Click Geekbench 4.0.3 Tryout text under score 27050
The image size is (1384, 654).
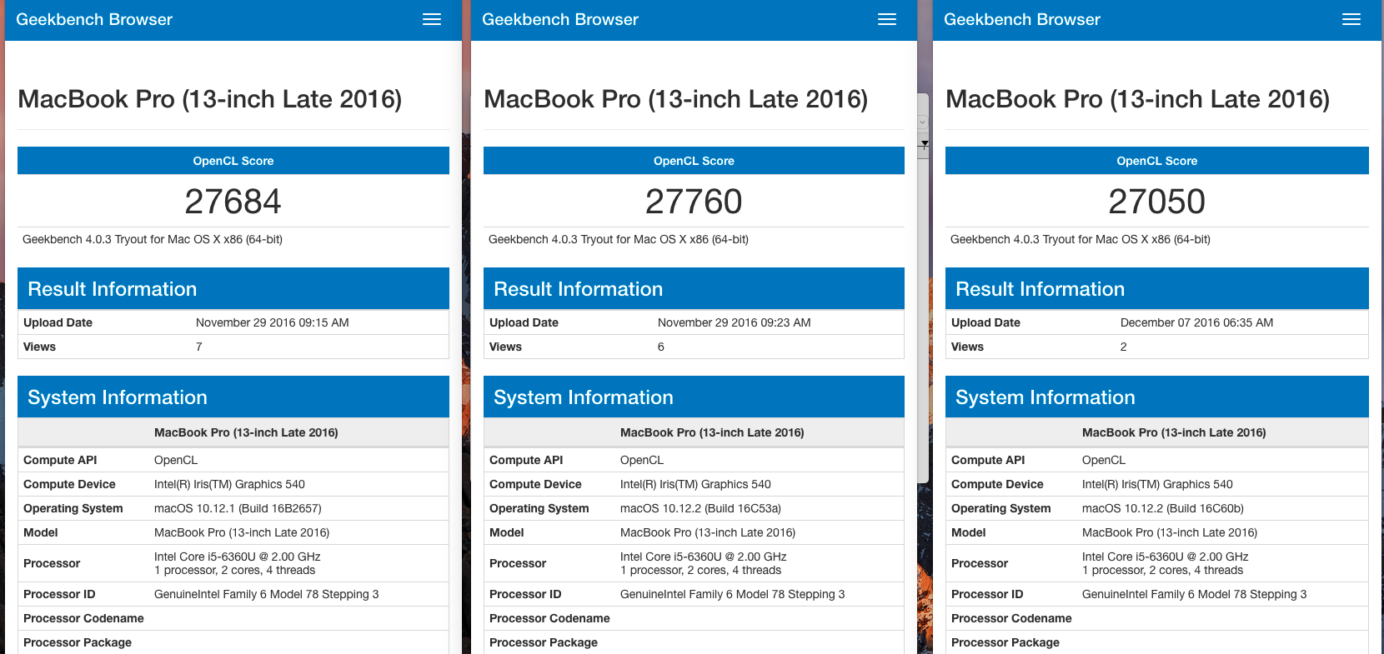coord(1081,239)
